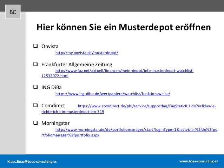This screenshot has width=224, height=168.
Task: Open the morningstar.de portfoliomanager link
Action: (x=137, y=130)
